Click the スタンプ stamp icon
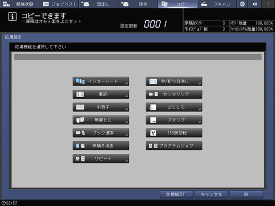275x206 pixels. [153, 120]
